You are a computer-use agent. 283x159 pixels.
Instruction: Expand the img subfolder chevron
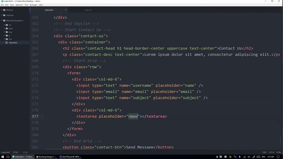pyautogui.click(x=4, y=32)
